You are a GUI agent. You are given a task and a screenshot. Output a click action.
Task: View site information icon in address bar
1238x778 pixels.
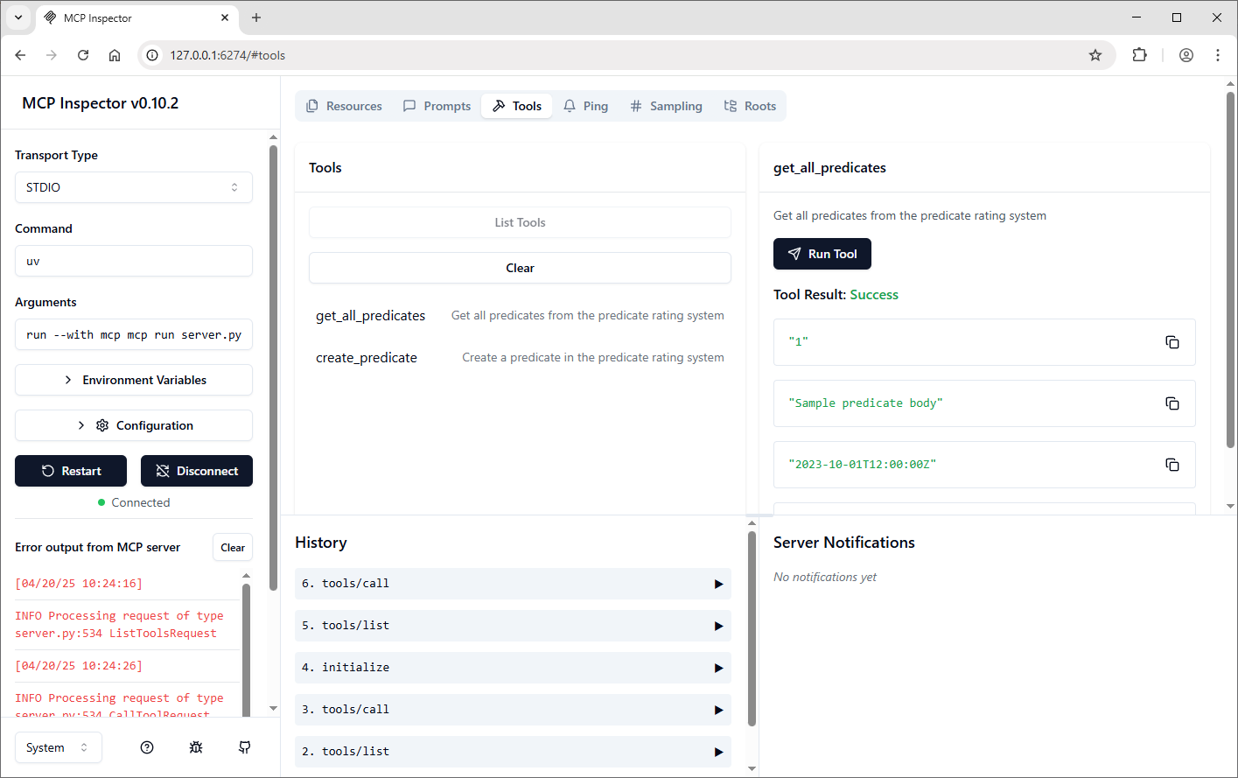pyautogui.click(x=152, y=55)
